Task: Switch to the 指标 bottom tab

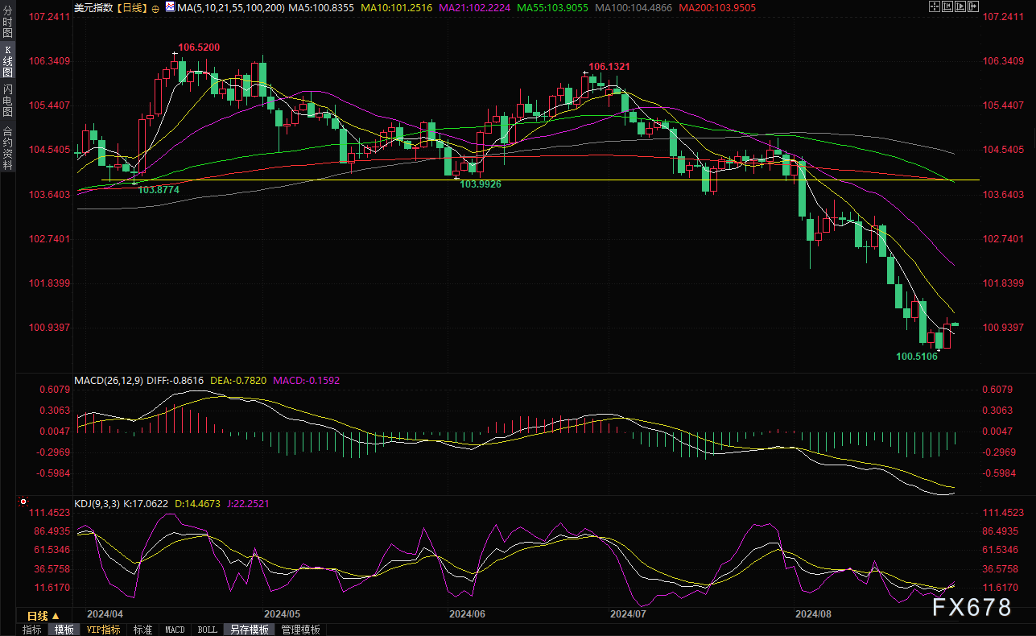Action: (x=32, y=630)
